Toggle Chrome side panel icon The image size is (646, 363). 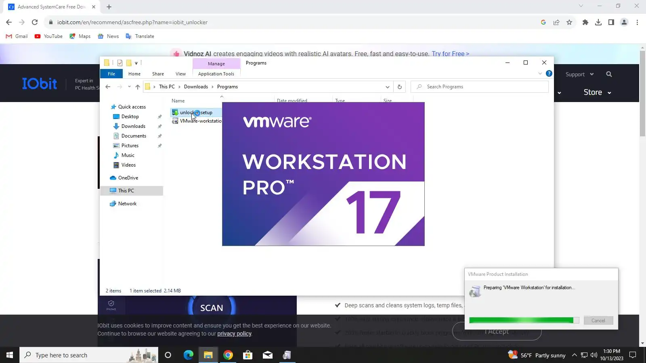pyautogui.click(x=611, y=22)
